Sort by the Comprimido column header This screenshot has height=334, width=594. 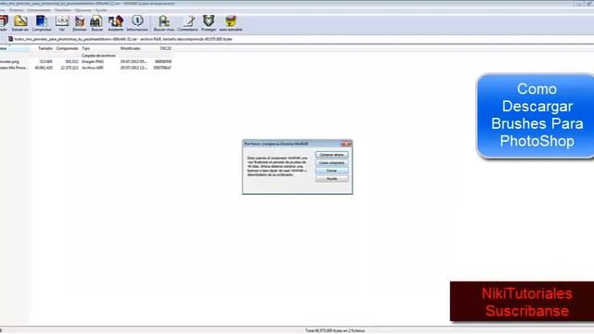point(67,48)
